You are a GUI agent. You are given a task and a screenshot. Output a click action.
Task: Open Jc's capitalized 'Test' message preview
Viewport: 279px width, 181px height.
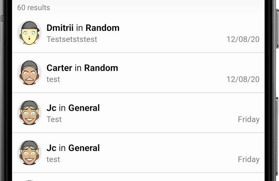click(x=54, y=119)
